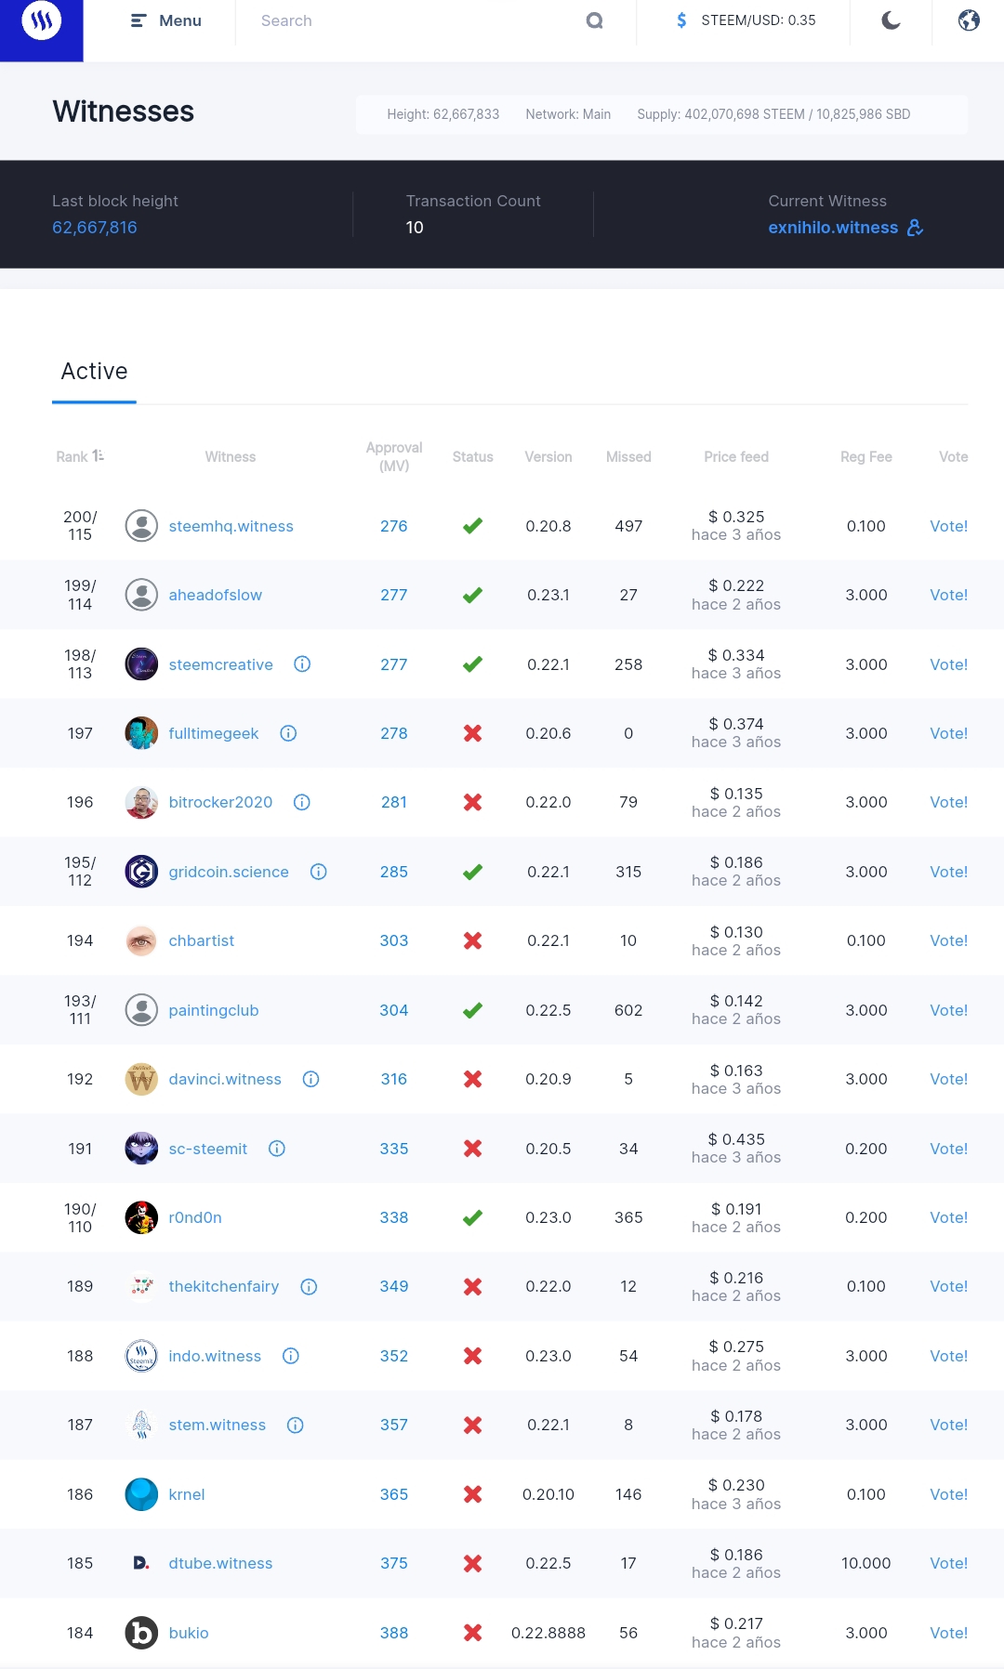Show info icon for fulltimegeek
1004x1669 pixels.
(288, 733)
